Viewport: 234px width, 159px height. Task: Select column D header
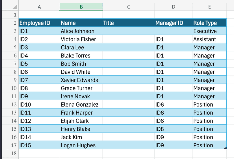coord(173,7)
